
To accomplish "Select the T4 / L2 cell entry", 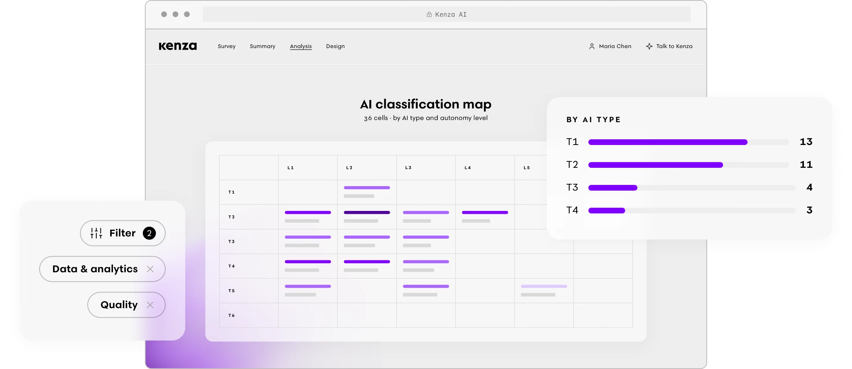I will tap(367, 266).
